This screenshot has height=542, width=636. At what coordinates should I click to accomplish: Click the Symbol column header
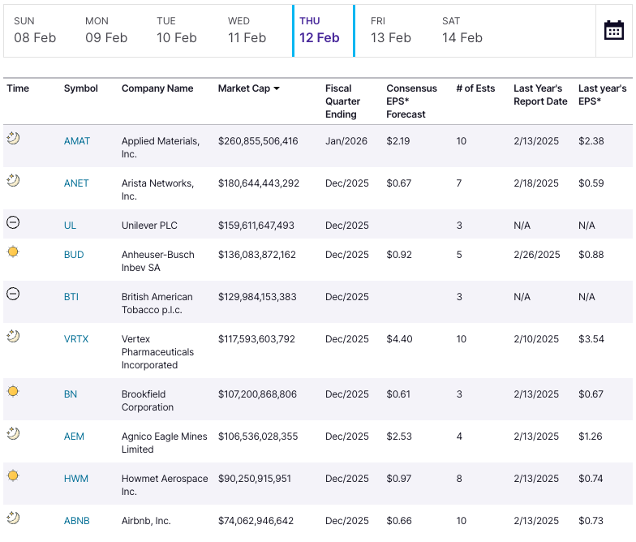pos(81,88)
